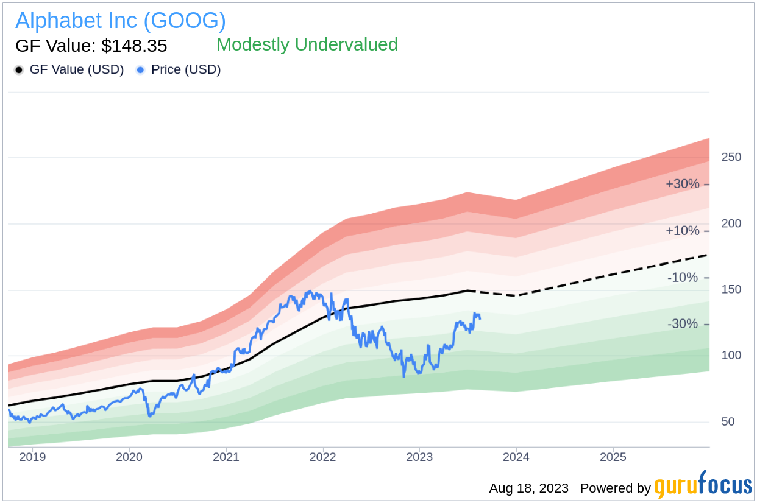Click the -10% band label
The height and width of the screenshot is (503, 757).
(683, 278)
